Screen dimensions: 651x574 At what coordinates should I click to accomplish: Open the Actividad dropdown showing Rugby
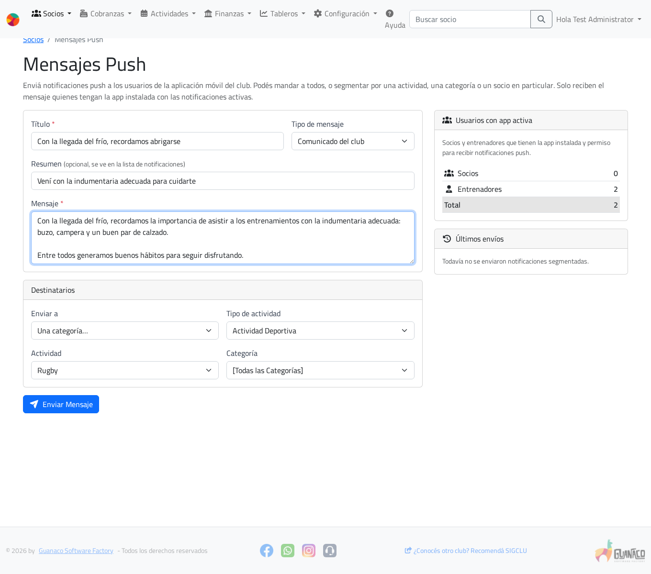[x=125, y=370]
